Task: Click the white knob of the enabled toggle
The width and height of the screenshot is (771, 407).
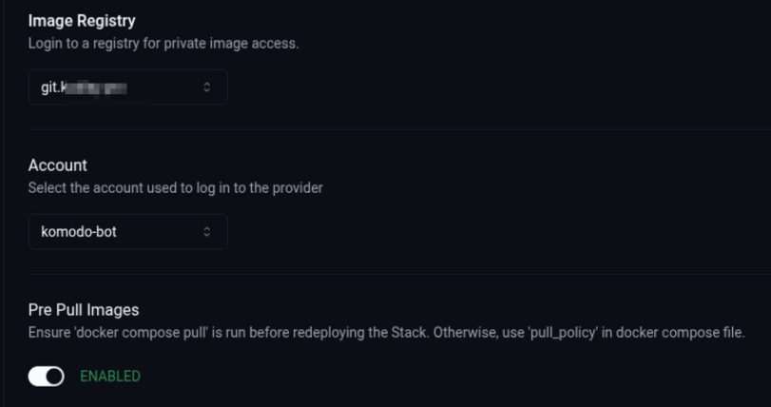Action: 54,377
